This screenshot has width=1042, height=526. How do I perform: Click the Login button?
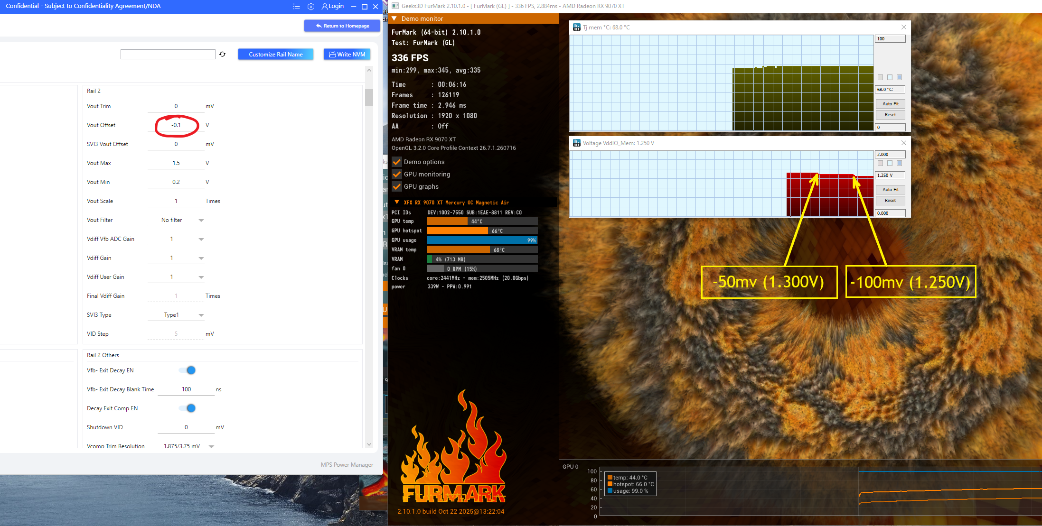(x=332, y=6)
